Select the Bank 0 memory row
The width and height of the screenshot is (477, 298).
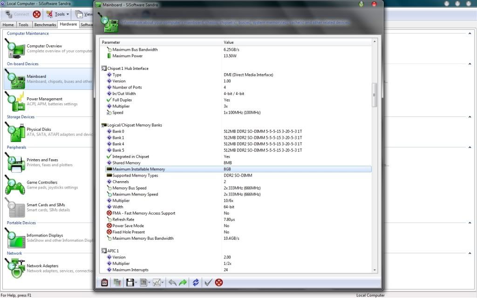tap(238, 131)
